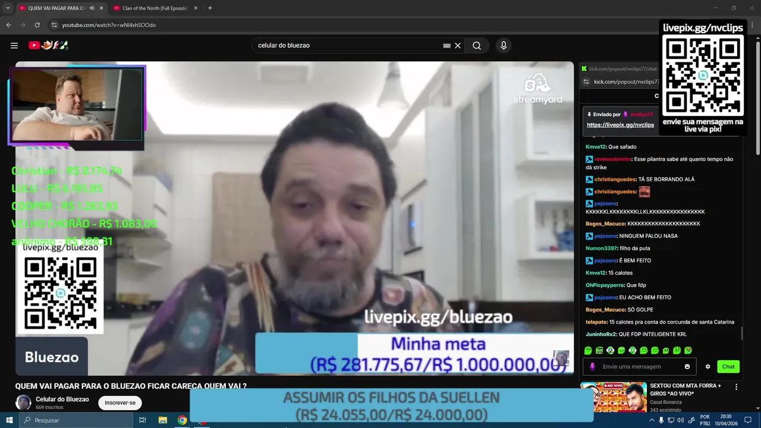761x428 pixels.
Task: Click the chat scrollbar
Action: click(x=741, y=333)
